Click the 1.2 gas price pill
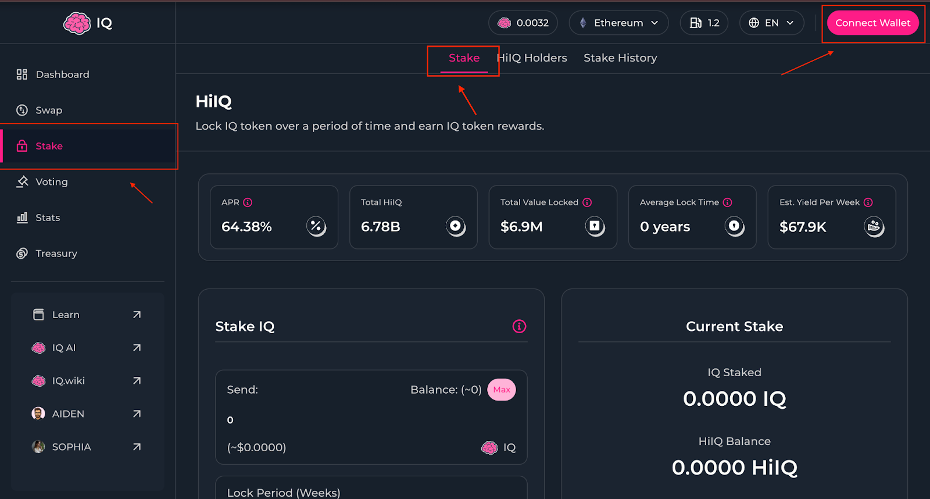930x499 pixels. point(704,23)
